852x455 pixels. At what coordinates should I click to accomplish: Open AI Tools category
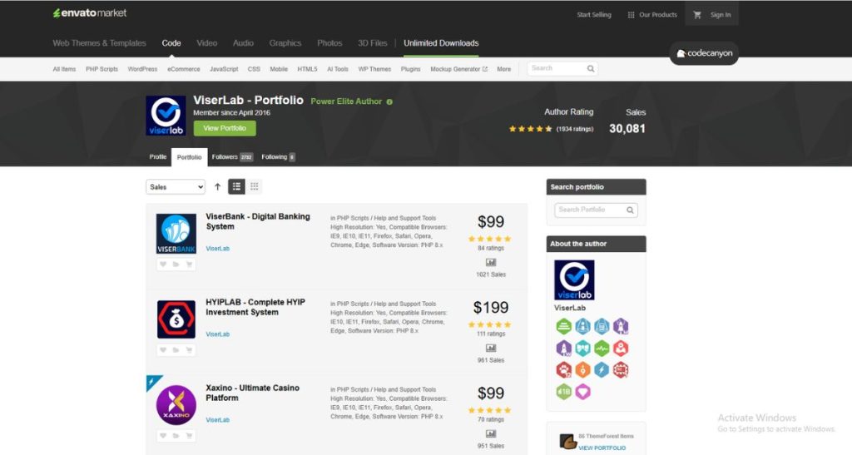(338, 69)
